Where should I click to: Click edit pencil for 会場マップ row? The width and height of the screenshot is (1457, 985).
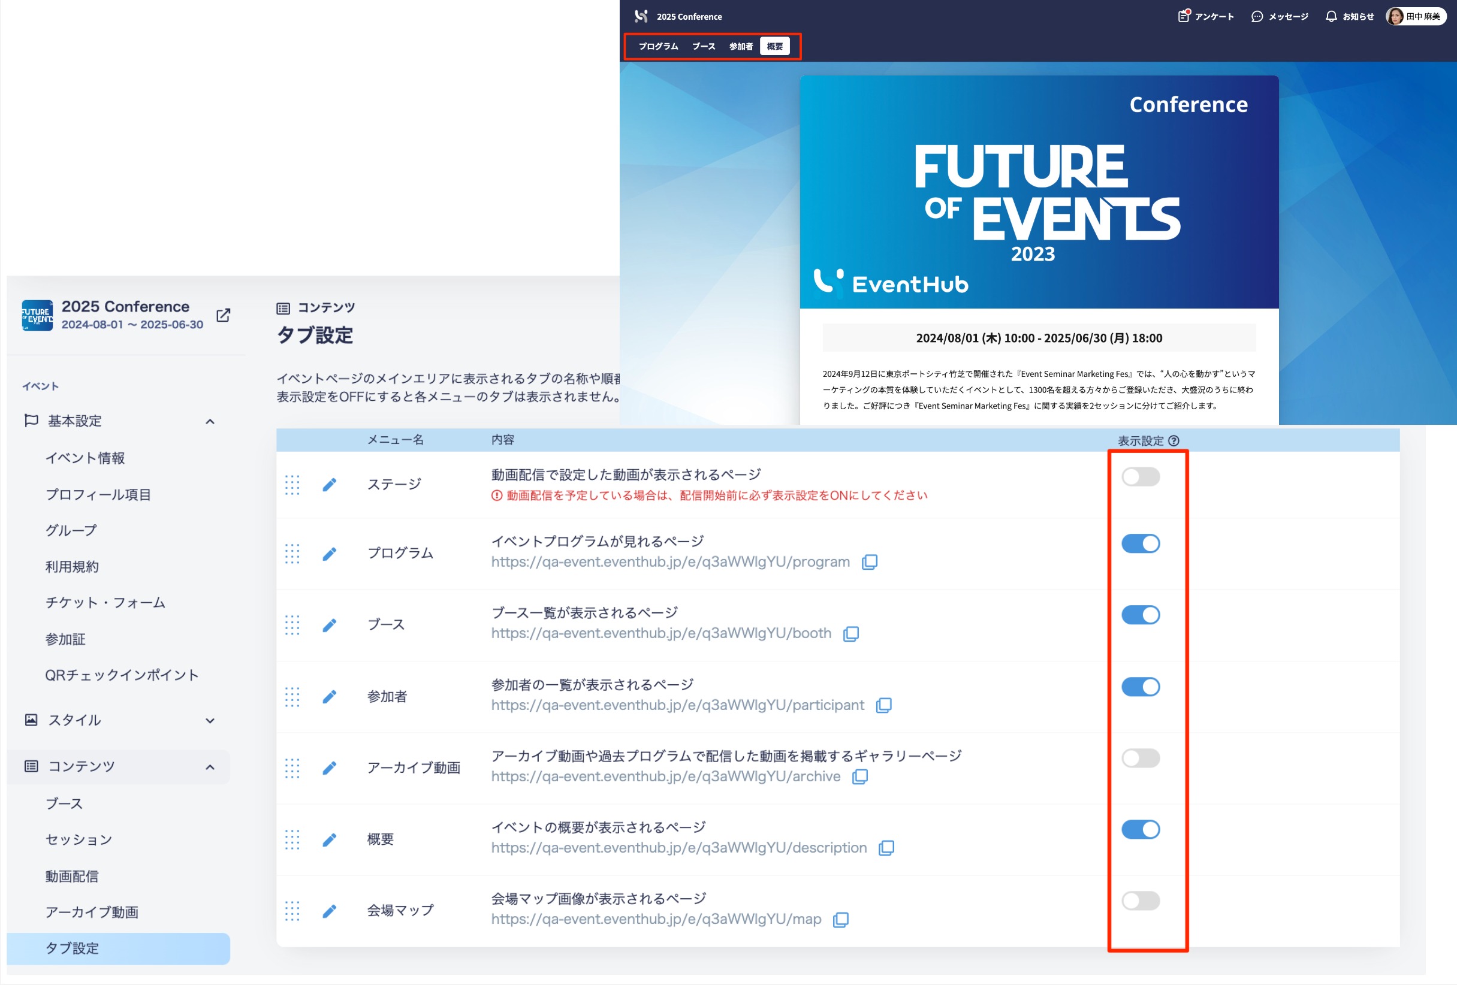329,911
